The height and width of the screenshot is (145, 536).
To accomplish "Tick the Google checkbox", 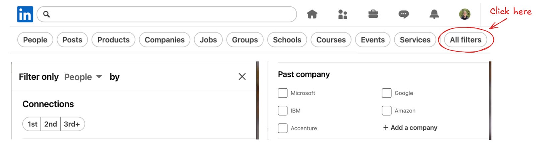I will click(x=387, y=93).
